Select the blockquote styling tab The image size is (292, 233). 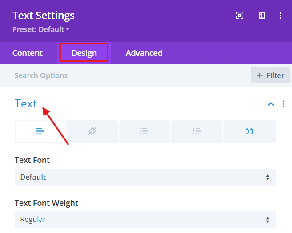(x=249, y=131)
